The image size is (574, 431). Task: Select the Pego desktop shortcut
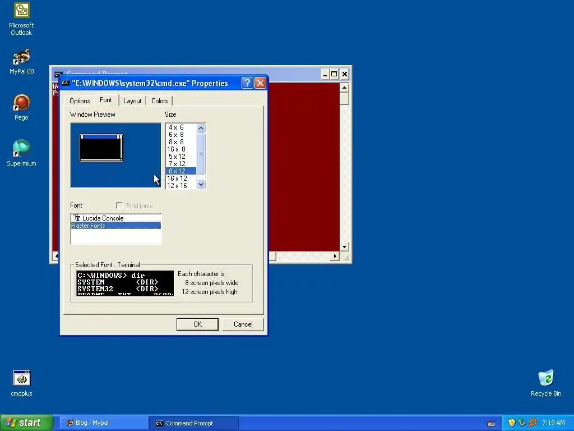pyautogui.click(x=21, y=107)
